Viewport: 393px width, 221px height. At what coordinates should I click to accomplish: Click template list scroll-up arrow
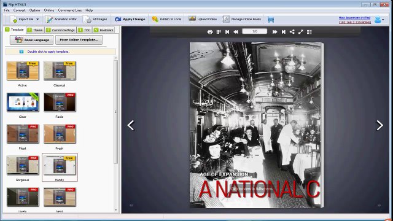pyautogui.click(x=116, y=58)
